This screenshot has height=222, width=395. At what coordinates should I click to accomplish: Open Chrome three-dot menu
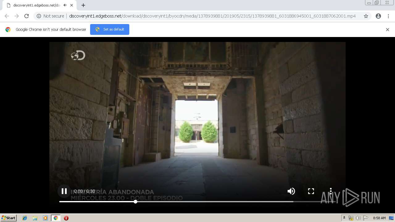388,16
